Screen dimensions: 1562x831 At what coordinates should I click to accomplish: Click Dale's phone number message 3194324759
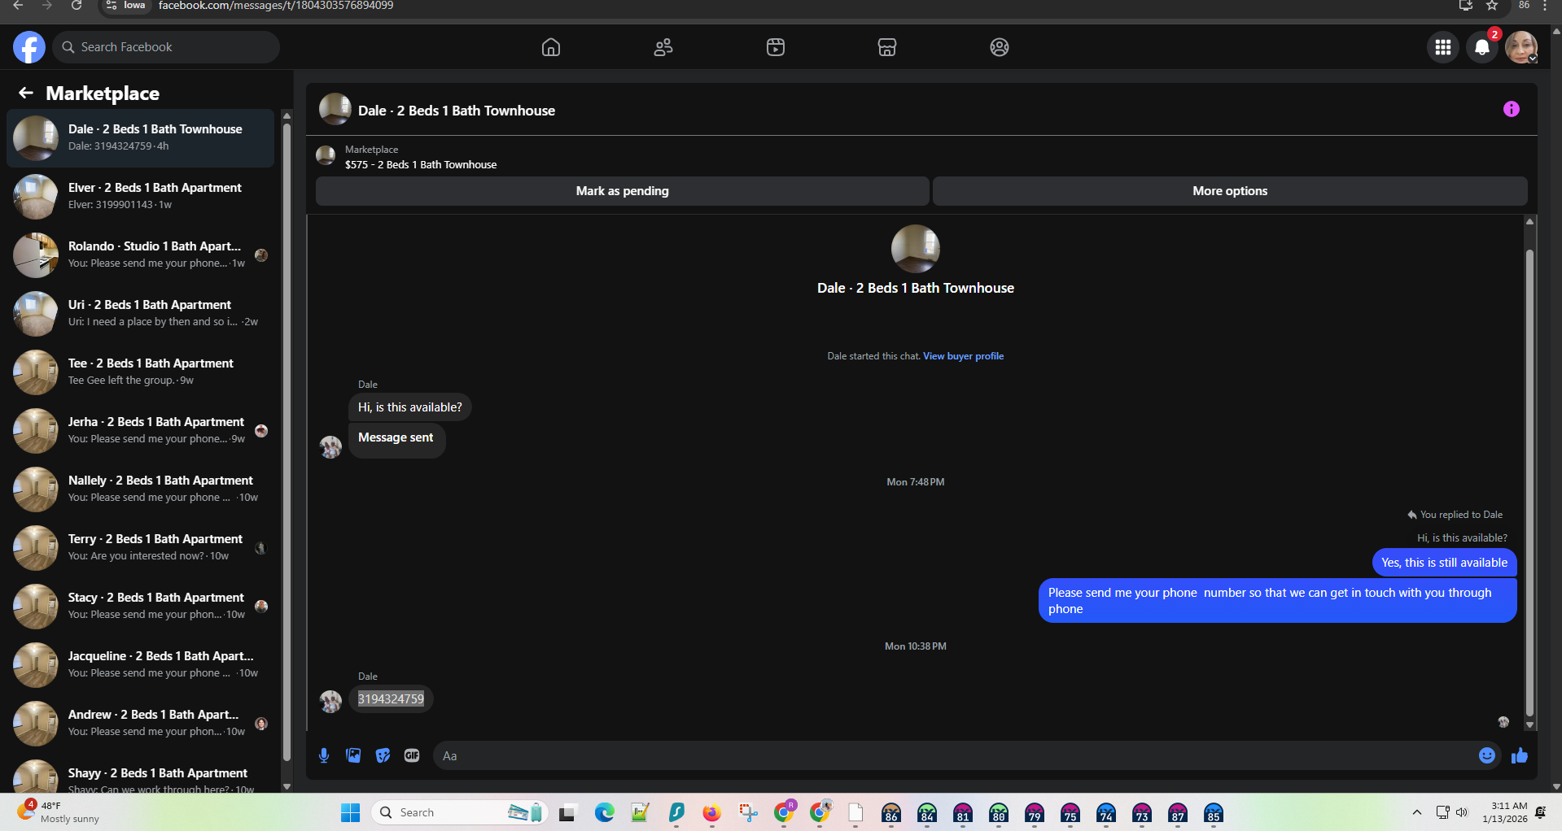pyautogui.click(x=391, y=699)
